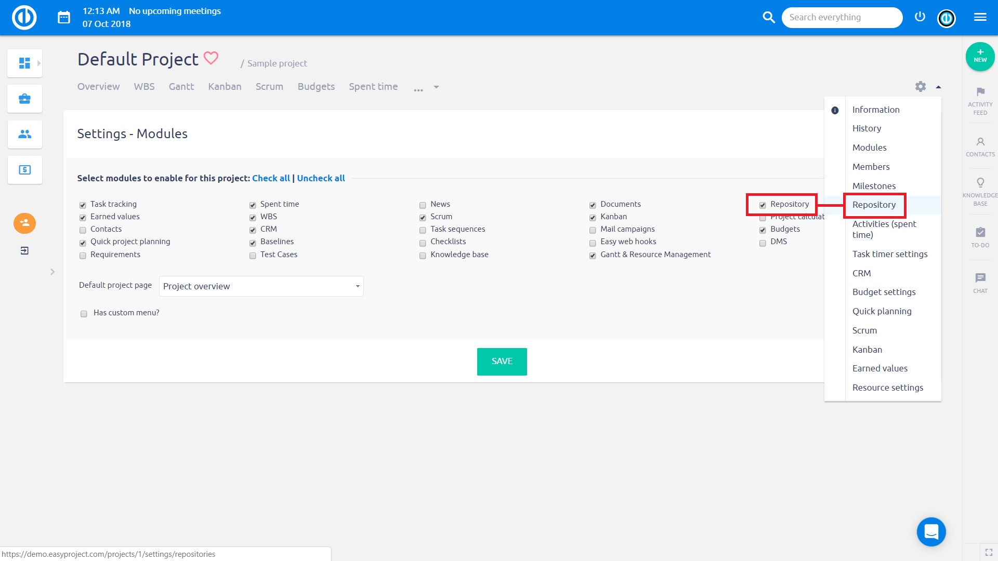Open the Knowledge Base panel
This screenshot has width=998, height=561.
(x=980, y=191)
